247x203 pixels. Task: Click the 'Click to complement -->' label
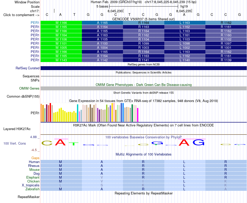tap(21, 15)
